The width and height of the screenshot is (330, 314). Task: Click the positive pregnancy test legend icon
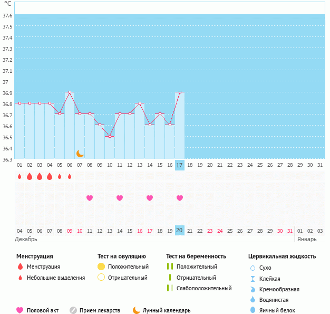170,267
